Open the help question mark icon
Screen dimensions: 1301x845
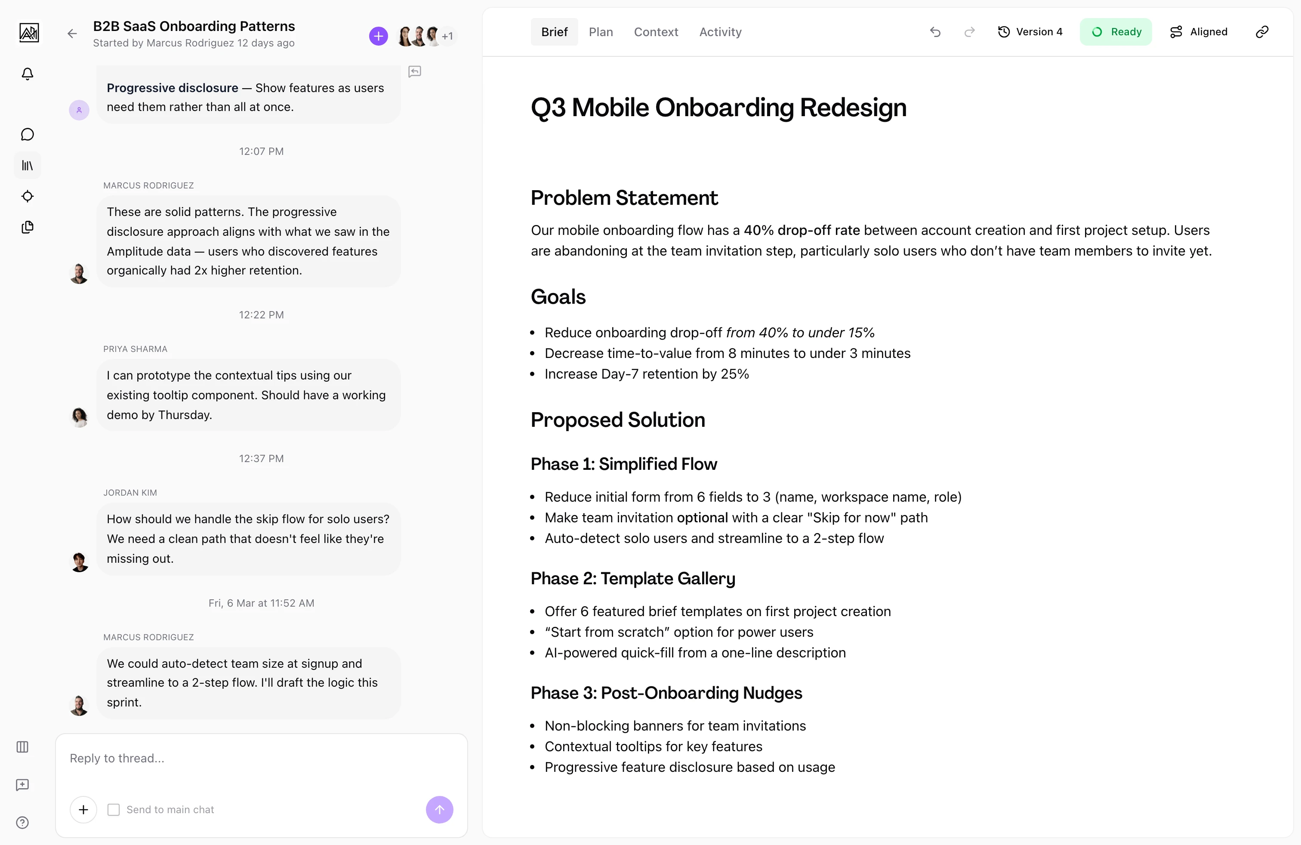pos(22,823)
